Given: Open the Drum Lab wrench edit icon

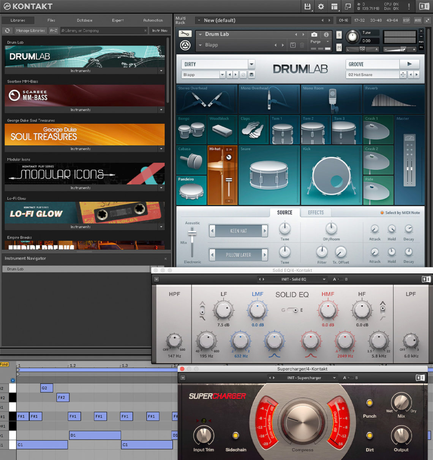Looking at the screenshot, I should pyautogui.click(x=185, y=33).
